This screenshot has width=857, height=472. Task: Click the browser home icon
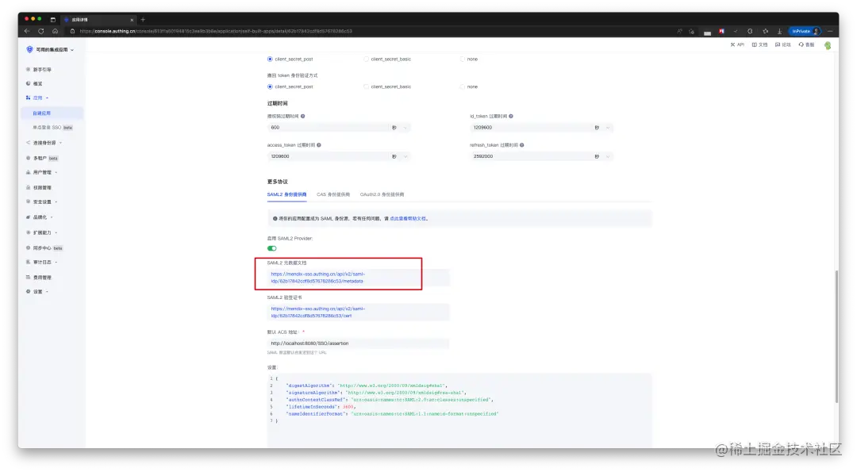pos(56,31)
